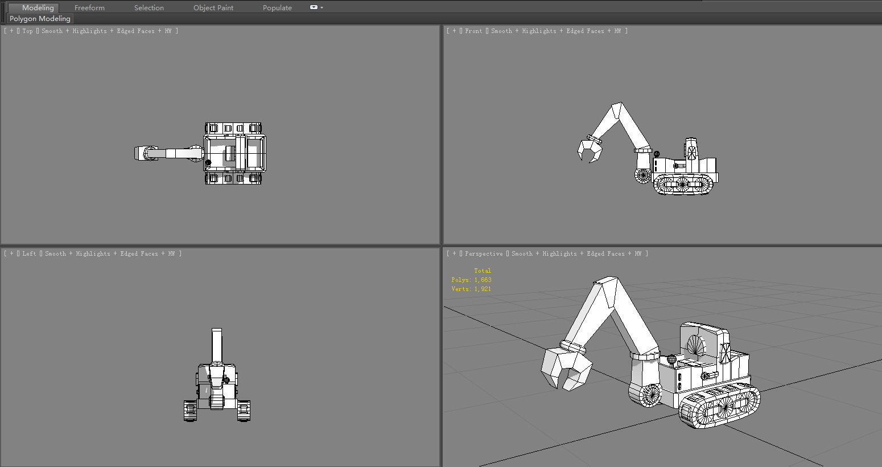Image resolution: width=882 pixels, height=467 pixels.
Task: Open the Top viewport shading label menu
Action: 106,31
